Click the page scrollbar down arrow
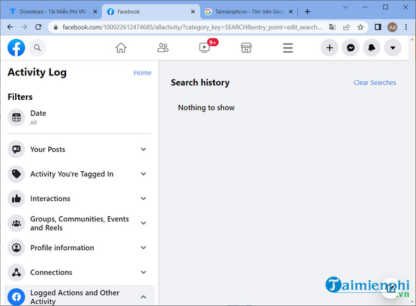The width and height of the screenshot is (416, 306). [x=412, y=302]
